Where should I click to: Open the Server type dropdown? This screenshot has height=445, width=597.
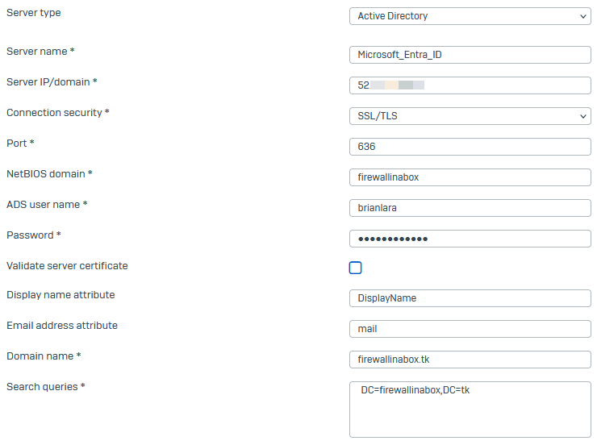470,16
